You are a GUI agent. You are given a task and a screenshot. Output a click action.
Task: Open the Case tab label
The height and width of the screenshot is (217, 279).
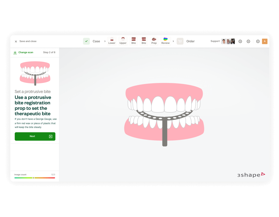click(96, 41)
